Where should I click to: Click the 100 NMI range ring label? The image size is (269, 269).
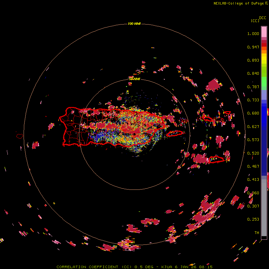pyautogui.click(x=134, y=24)
